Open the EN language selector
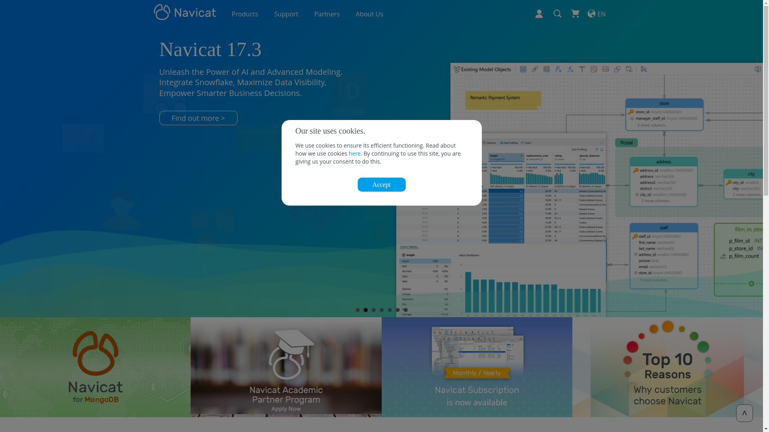 (597, 14)
